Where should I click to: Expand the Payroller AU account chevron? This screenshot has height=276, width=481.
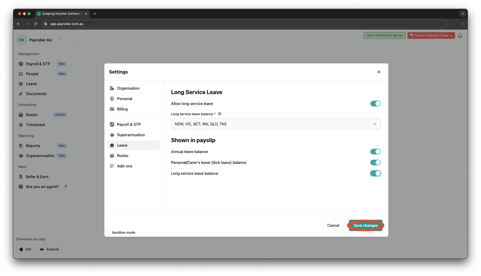(x=60, y=40)
